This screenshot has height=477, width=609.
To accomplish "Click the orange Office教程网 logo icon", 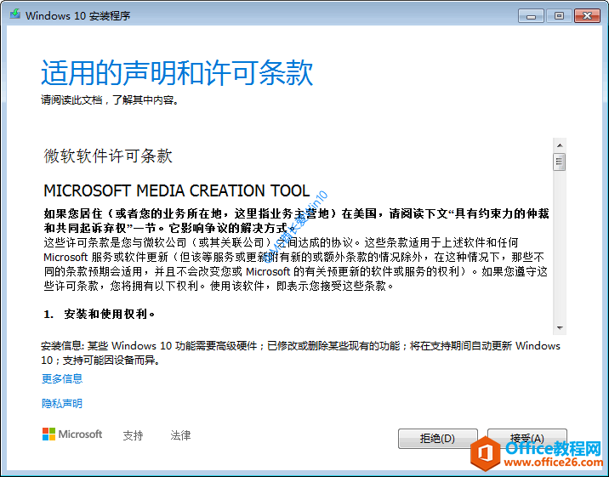I will [488, 451].
